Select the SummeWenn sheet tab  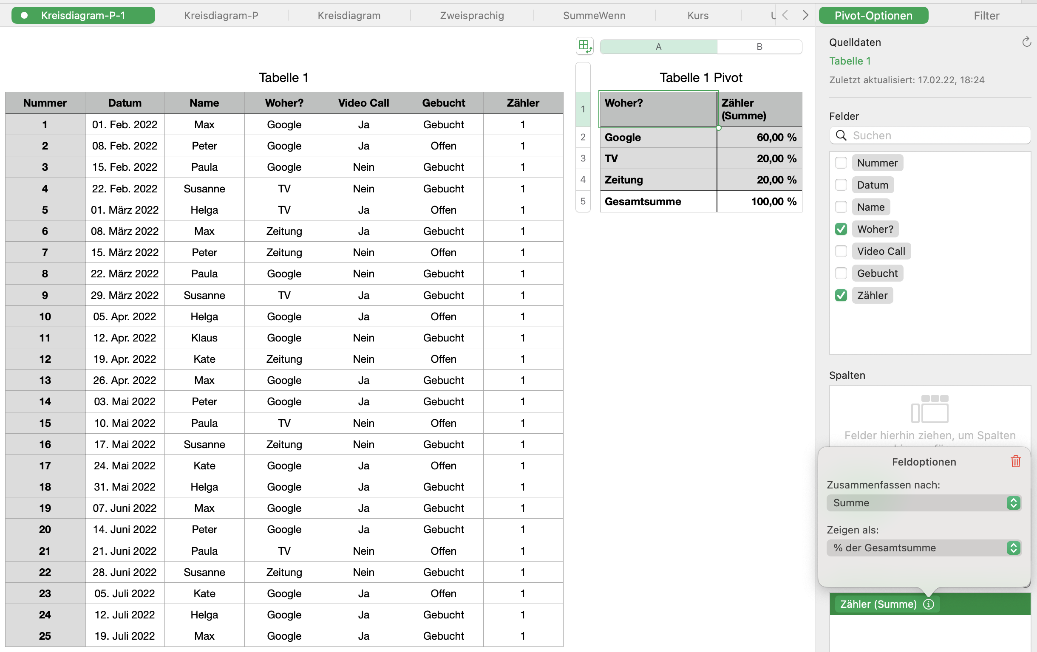tap(594, 15)
